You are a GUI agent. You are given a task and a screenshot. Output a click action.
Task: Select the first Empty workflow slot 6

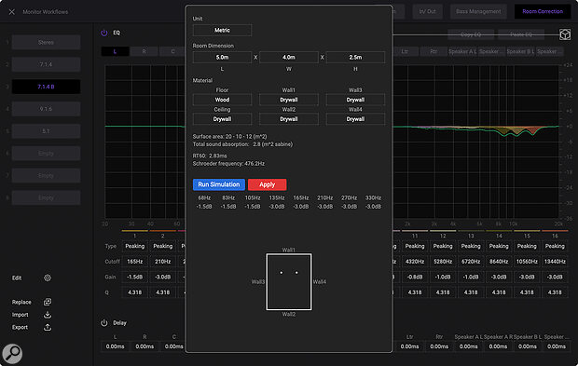46,153
